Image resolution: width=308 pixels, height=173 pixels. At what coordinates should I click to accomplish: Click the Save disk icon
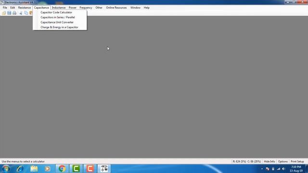click(9, 13)
